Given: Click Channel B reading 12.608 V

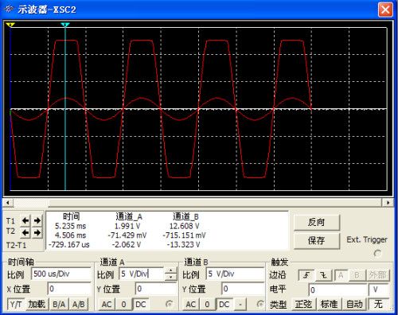Looking at the screenshot, I should [185, 226].
